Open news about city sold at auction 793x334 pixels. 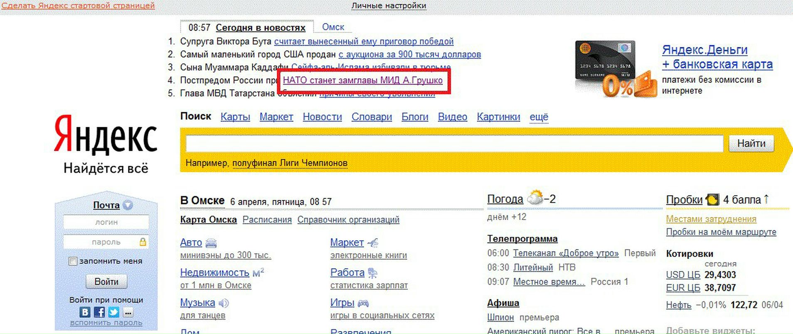click(409, 54)
